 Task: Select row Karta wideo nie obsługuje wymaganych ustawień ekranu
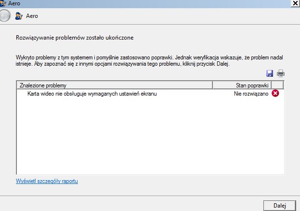pyautogui.click(x=150, y=94)
